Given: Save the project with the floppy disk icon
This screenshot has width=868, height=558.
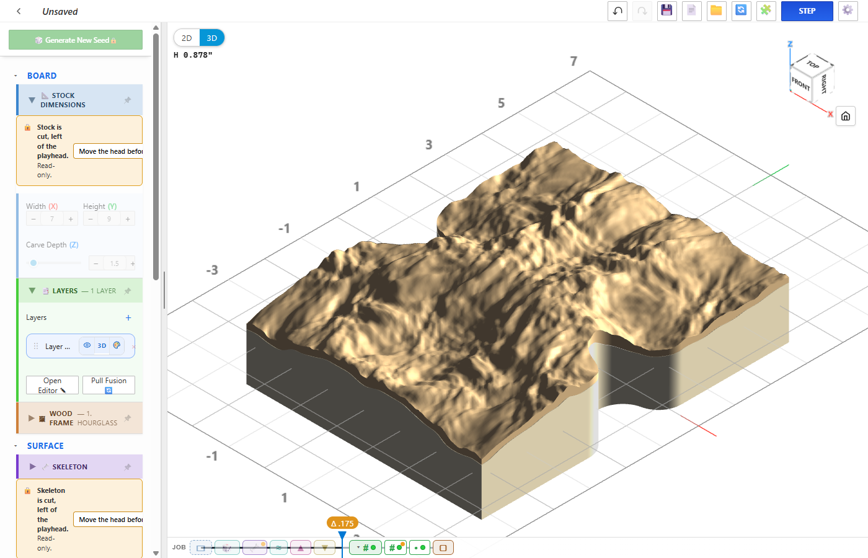Looking at the screenshot, I should (666, 11).
